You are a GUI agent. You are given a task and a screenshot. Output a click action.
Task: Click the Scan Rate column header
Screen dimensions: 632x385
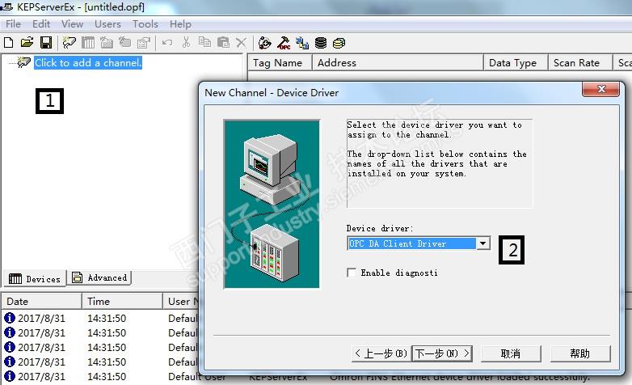pyautogui.click(x=580, y=62)
